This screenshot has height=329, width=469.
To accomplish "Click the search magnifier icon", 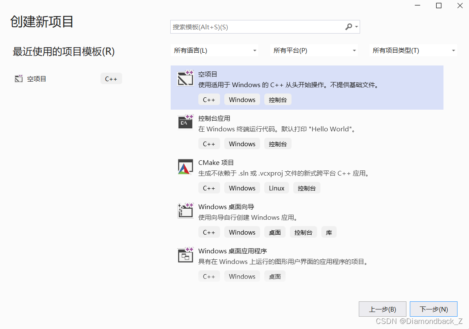I will 349,27.
